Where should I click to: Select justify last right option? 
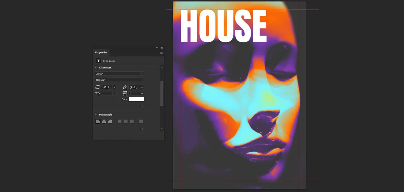point(132,122)
